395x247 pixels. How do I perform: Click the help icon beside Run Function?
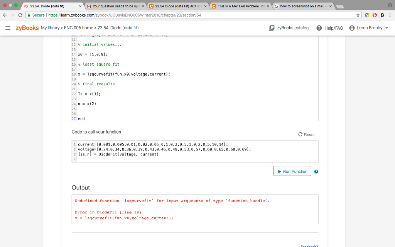coord(316,171)
